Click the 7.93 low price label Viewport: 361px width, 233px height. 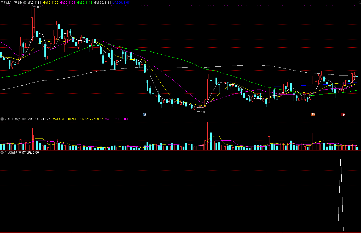coord(203,112)
